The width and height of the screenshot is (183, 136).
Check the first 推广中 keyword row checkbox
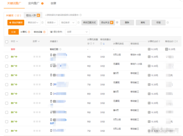click(x=7, y=57)
